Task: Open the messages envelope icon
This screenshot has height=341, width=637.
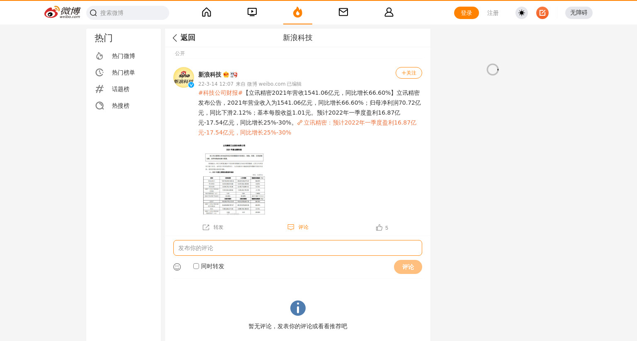Action: pyautogui.click(x=343, y=12)
